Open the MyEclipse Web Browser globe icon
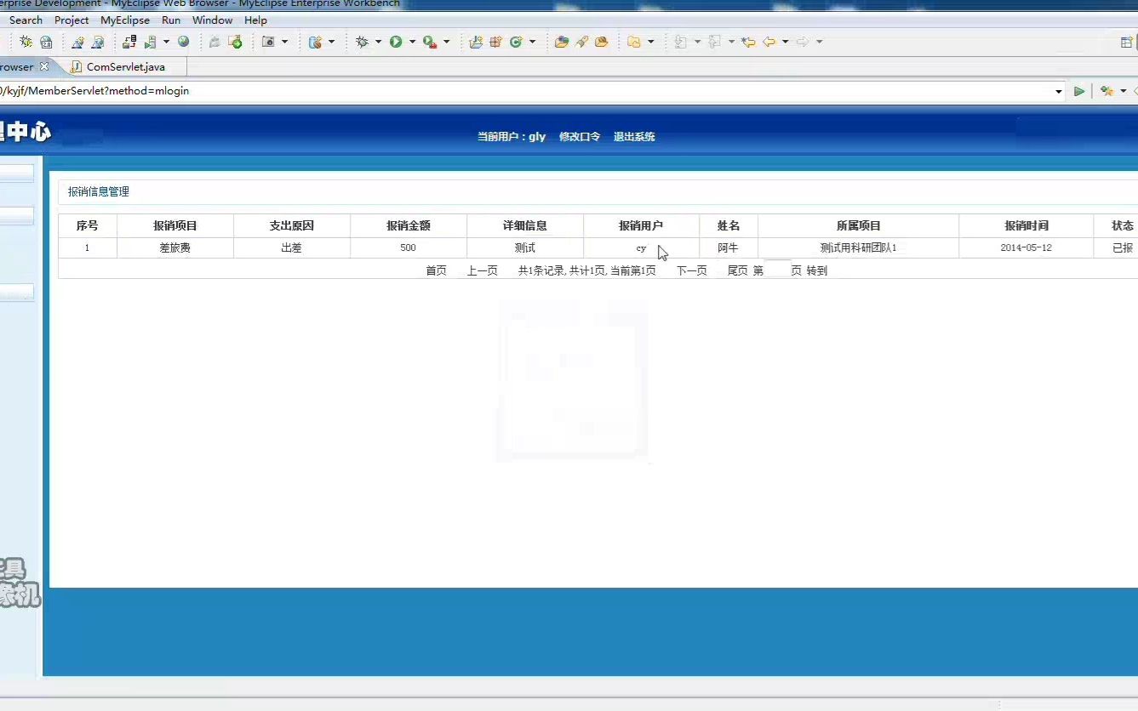 pyautogui.click(x=183, y=41)
